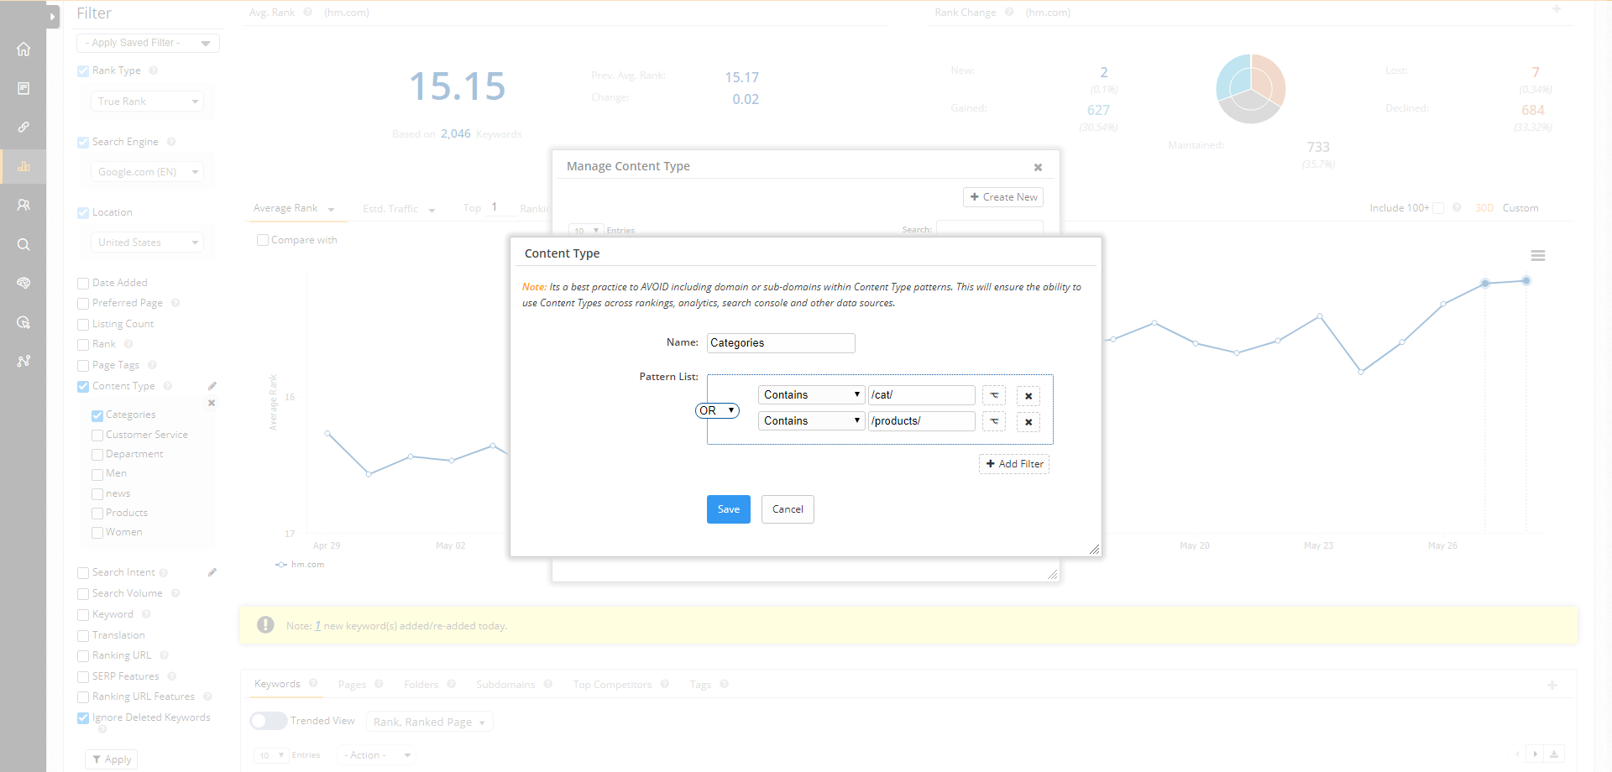Image resolution: width=1612 pixels, height=772 pixels.
Task: Click the pencil edit icon beside Content Type
Action: [212, 386]
